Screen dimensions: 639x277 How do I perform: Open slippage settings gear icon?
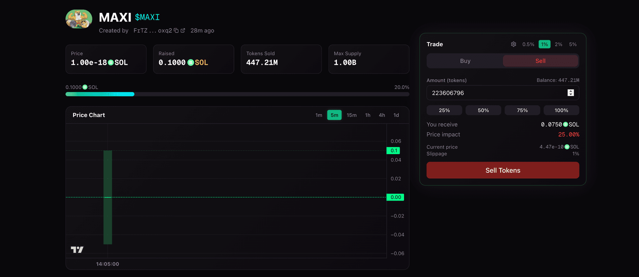pyautogui.click(x=514, y=44)
